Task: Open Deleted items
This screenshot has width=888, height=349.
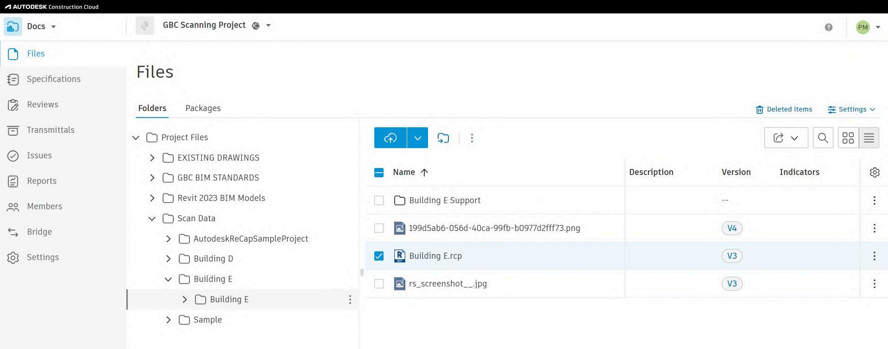Action: pos(784,110)
